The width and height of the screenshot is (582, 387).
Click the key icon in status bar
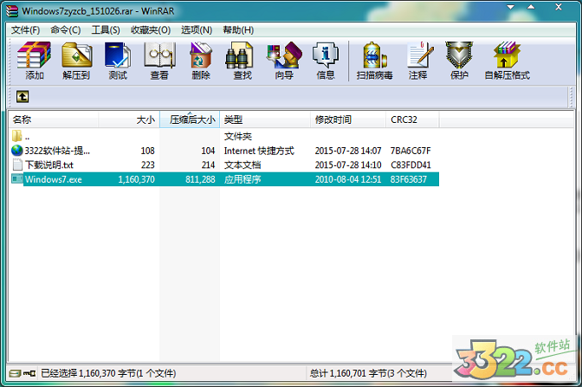pos(29,373)
